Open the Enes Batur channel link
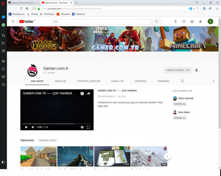Image resolution: width=221 pixels, height=176 pixels. click(x=184, y=112)
